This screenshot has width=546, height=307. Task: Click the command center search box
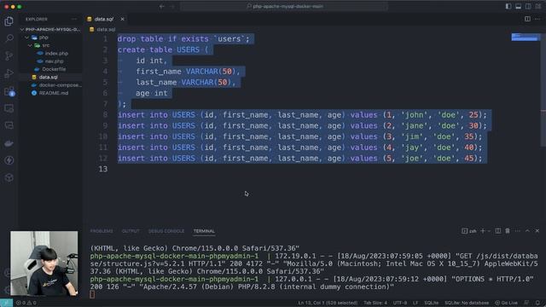284,6
